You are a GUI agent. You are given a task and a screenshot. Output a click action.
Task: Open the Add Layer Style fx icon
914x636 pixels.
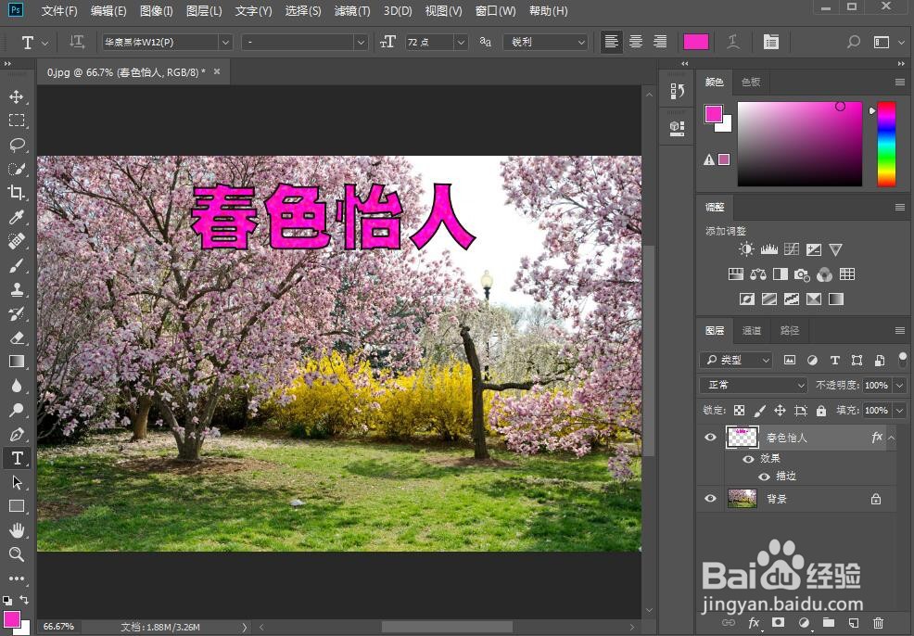(755, 623)
